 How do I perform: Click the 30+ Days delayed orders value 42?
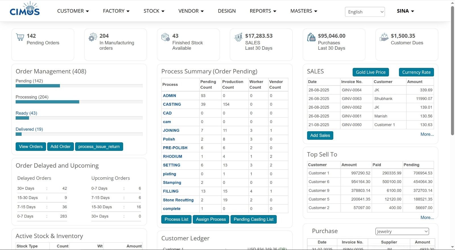[65, 188]
